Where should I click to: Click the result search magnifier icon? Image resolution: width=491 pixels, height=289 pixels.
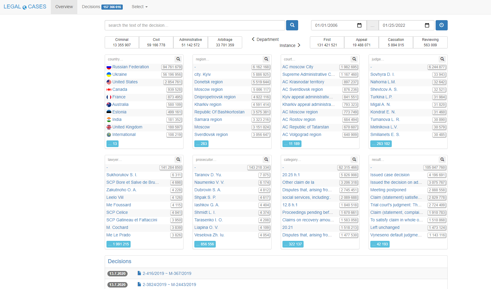click(x=442, y=160)
